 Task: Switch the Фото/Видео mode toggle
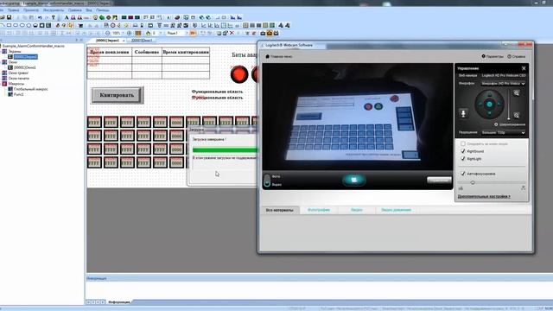coord(267,181)
